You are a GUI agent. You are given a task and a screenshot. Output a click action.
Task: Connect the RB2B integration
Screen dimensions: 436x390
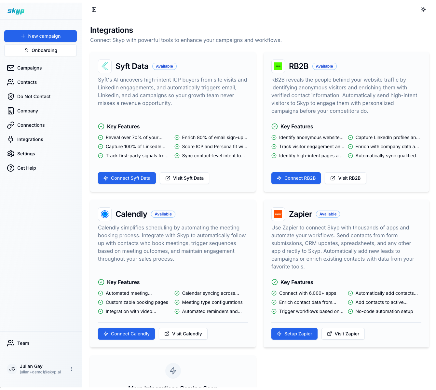(296, 178)
